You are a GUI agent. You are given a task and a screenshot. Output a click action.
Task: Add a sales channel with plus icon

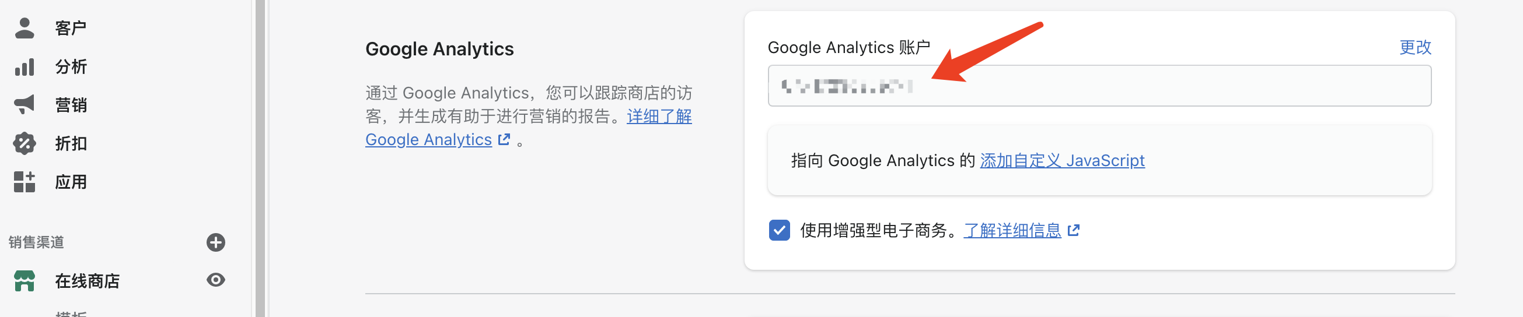[216, 242]
